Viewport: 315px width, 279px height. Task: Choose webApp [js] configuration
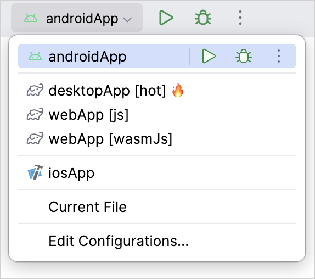[157, 115]
